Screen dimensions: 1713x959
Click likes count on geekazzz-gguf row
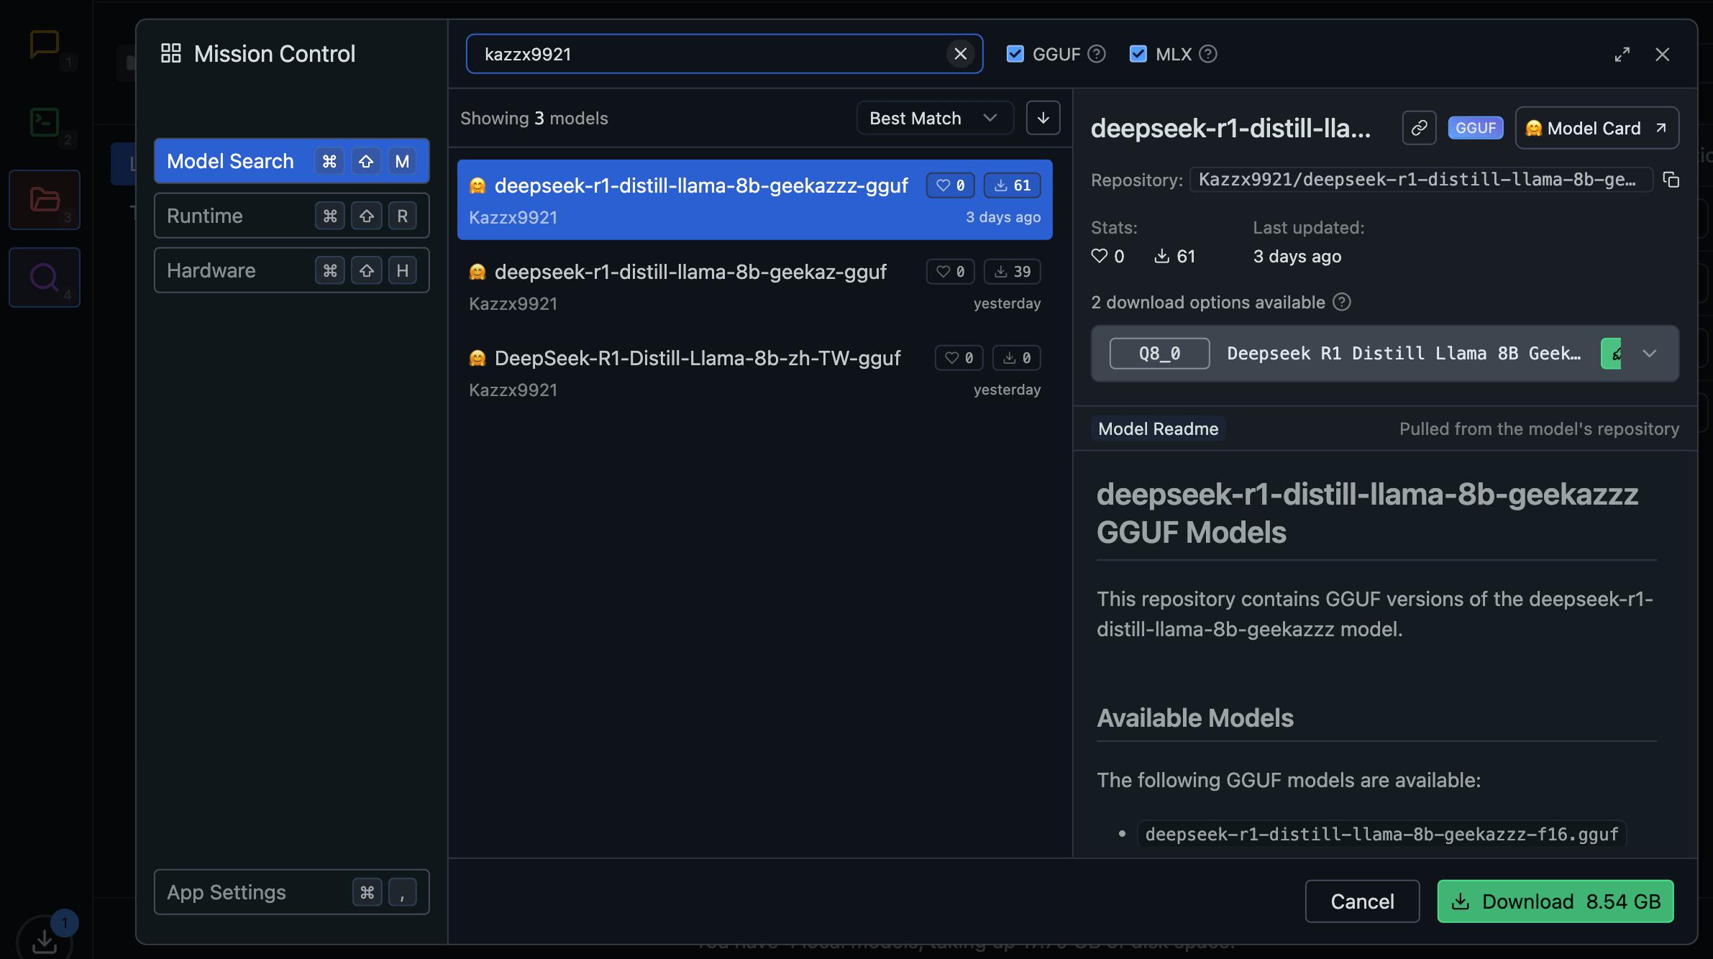click(950, 185)
